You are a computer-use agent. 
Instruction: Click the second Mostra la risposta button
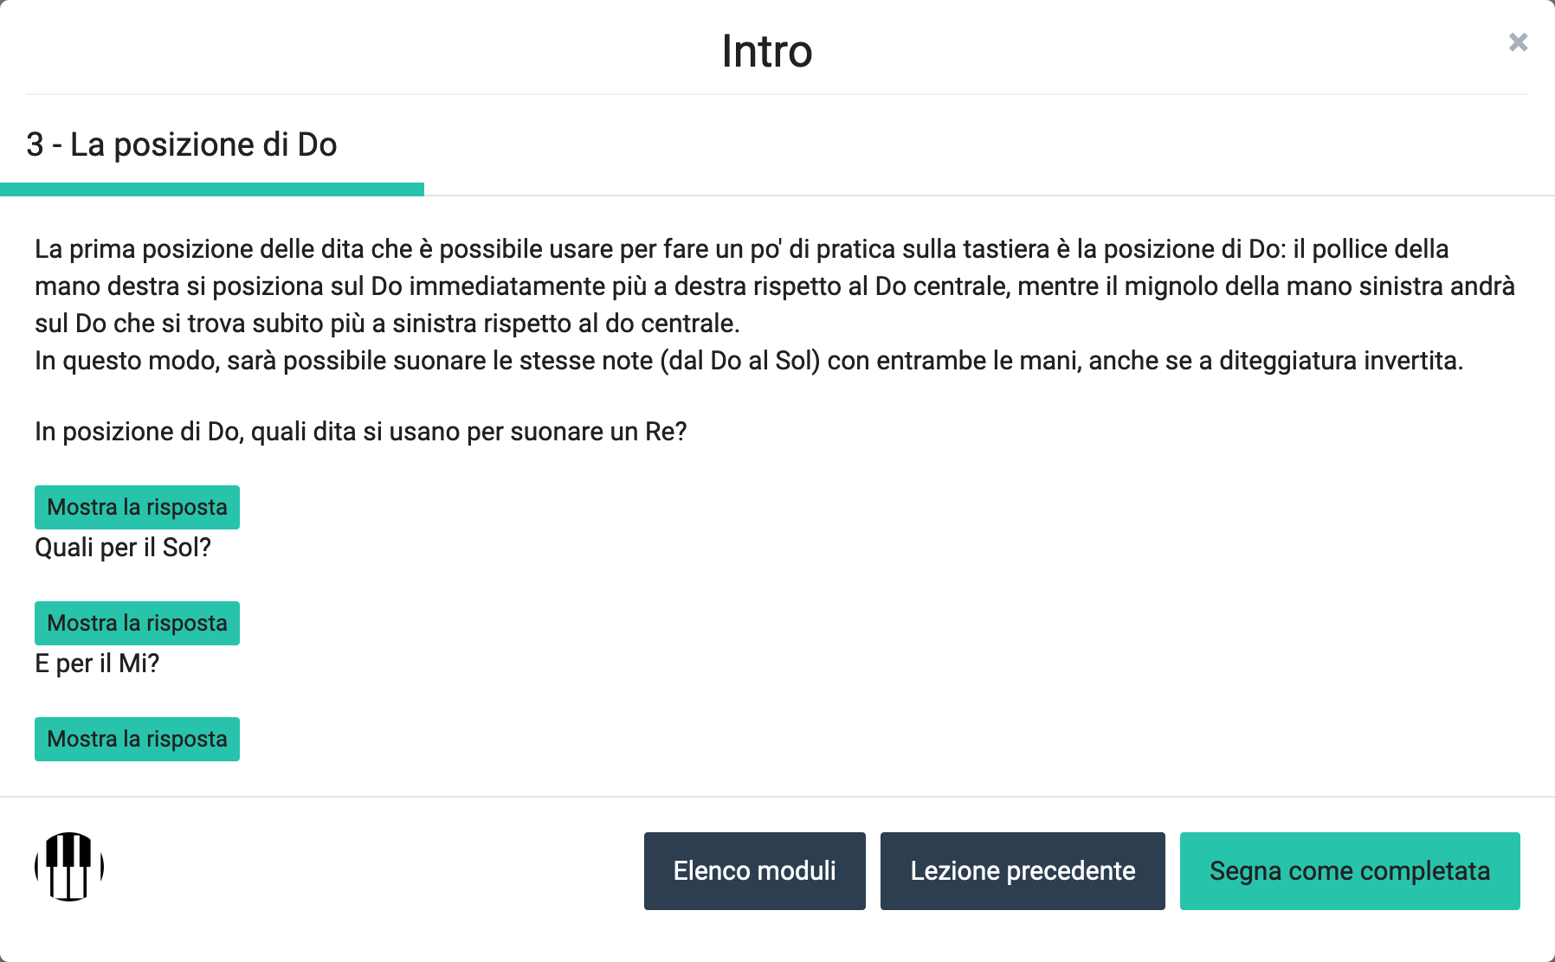point(136,623)
